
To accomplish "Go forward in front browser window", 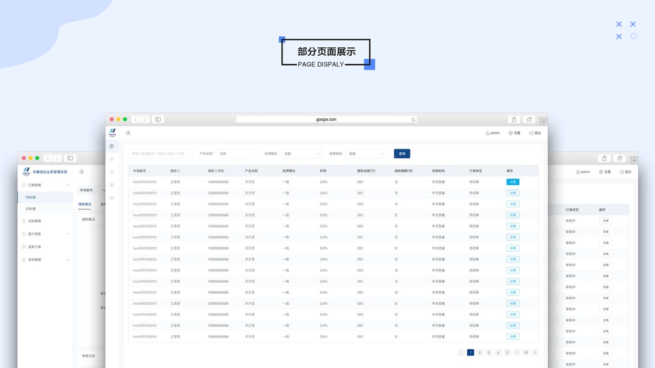I will pos(145,120).
